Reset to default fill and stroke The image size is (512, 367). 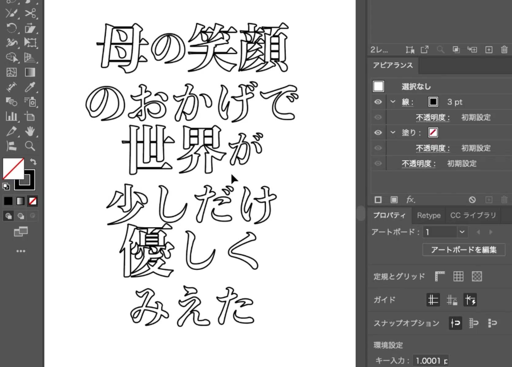tap(6, 186)
